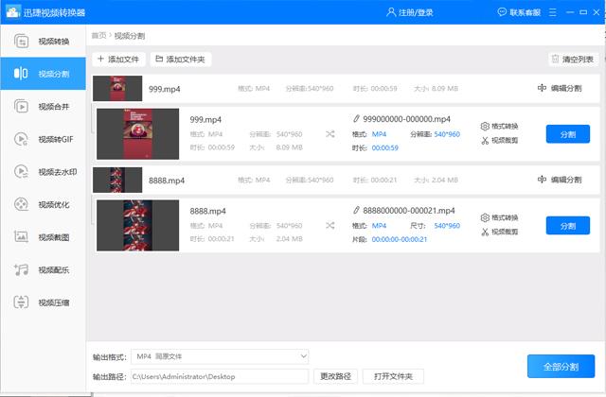Click split icon beside 999.mp4 编辑分割
Image resolution: width=606 pixels, height=397 pixels.
pyautogui.click(x=542, y=88)
